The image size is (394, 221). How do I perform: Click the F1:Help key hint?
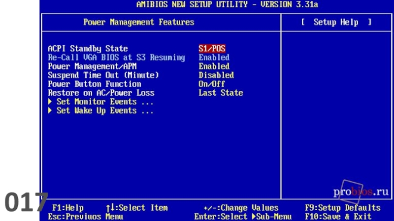[x=68, y=208]
